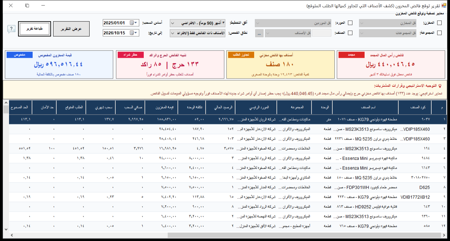Screen dimensions: 450x241
Task: Select item code cell ٣٠١٨٠٢٧٥٠
Action: (x=415, y=178)
